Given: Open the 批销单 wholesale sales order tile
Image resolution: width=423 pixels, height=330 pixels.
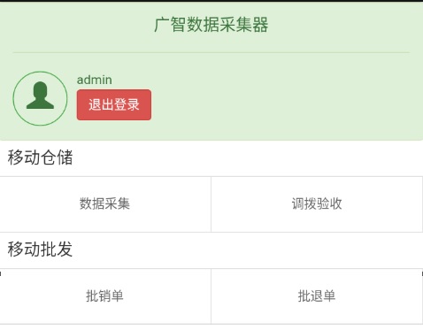Looking at the screenshot, I should (x=105, y=296).
